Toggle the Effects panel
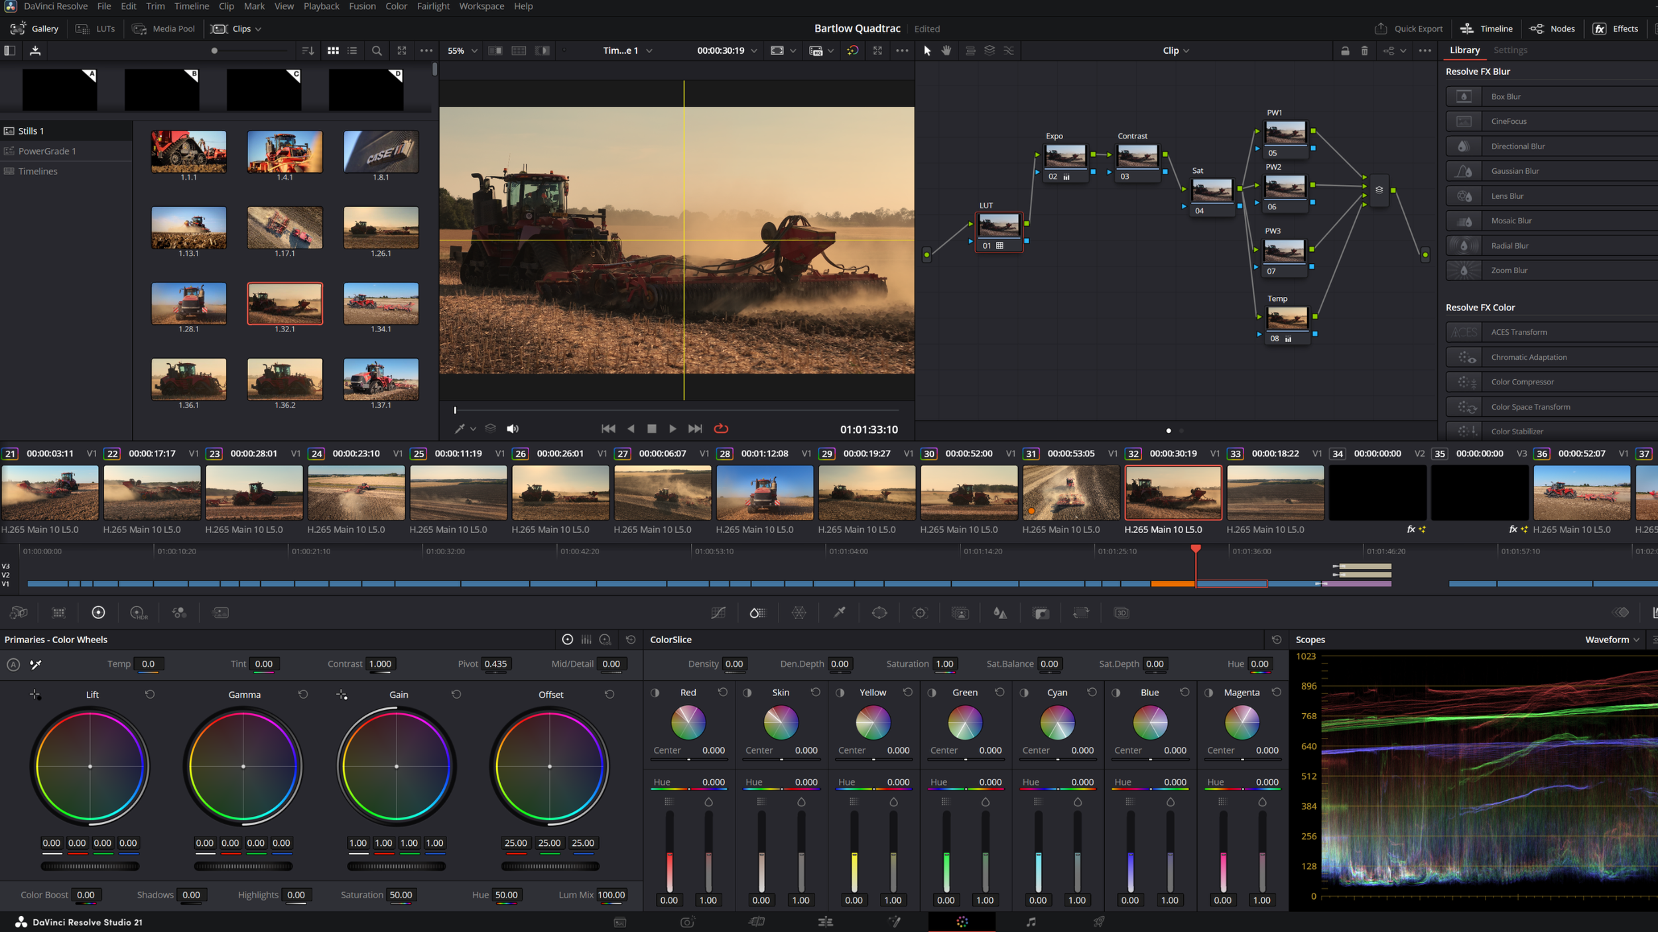 coord(1616,29)
